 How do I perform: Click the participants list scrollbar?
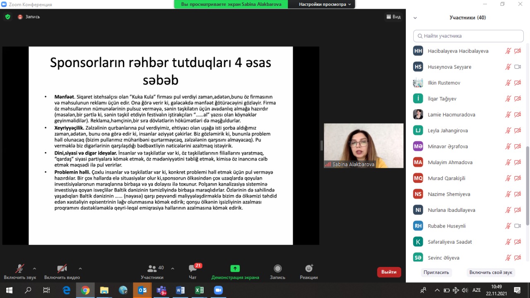point(527,187)
